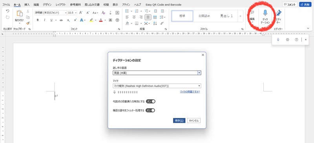
Task: Click the Cut scissors icon
Action: click(x=28, y=11)
